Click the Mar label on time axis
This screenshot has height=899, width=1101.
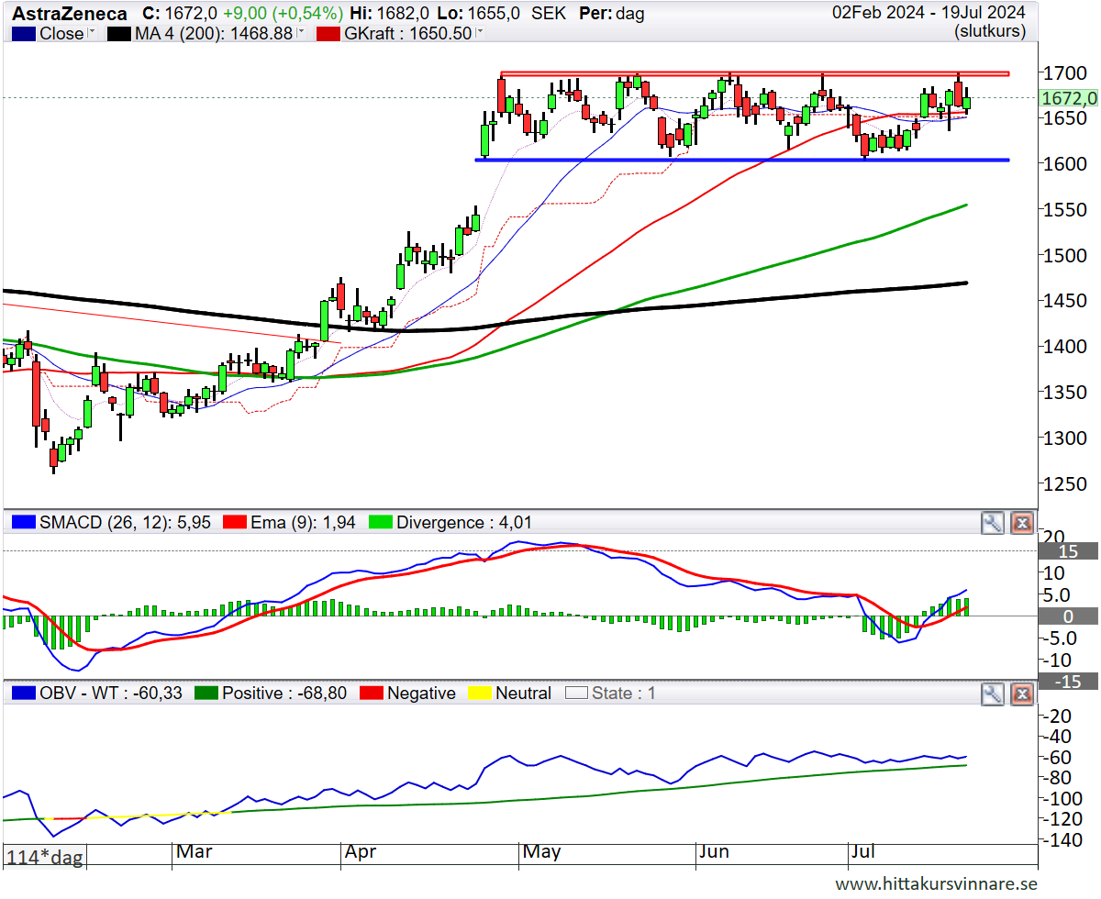pos(195,852)
